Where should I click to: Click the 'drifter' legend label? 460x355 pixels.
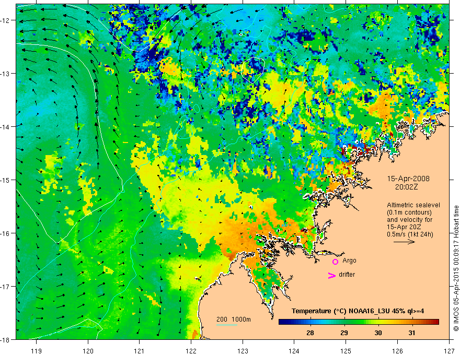tap(347, 275)
